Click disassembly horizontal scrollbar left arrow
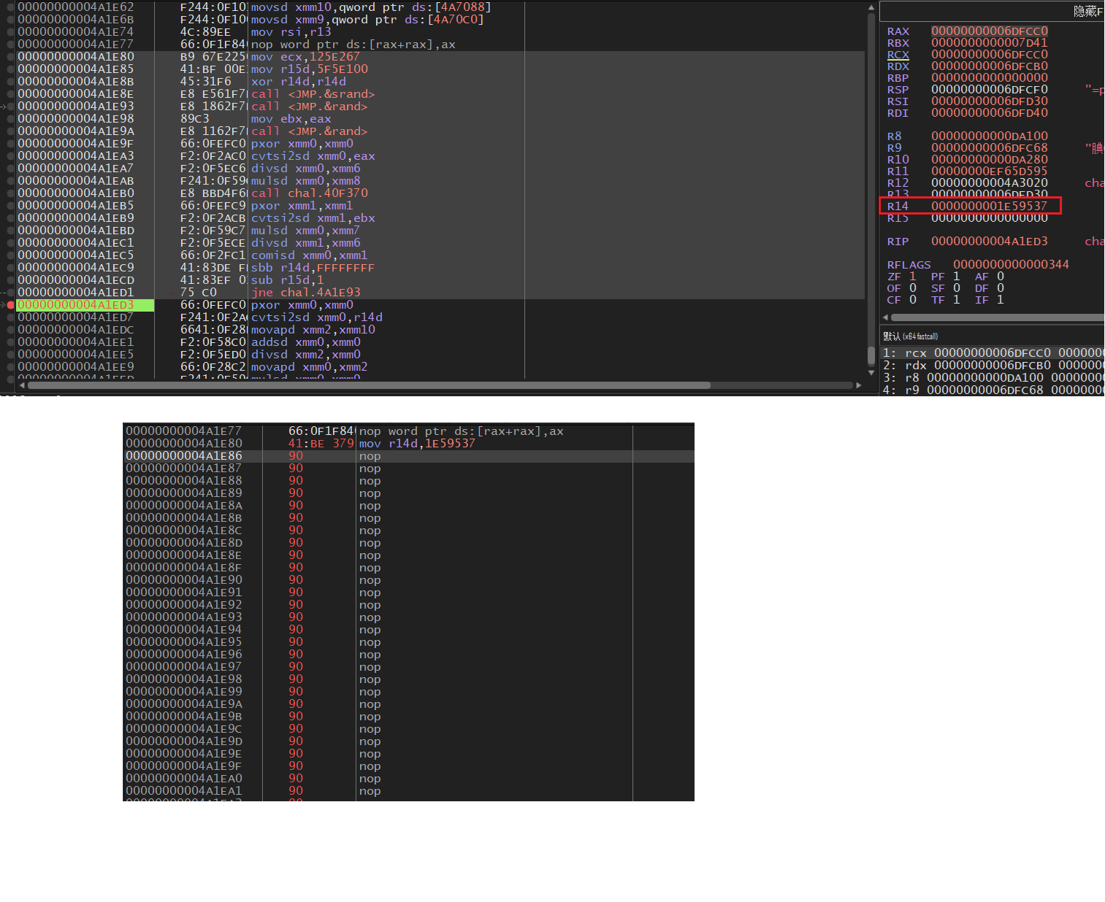 pos(22,385)
